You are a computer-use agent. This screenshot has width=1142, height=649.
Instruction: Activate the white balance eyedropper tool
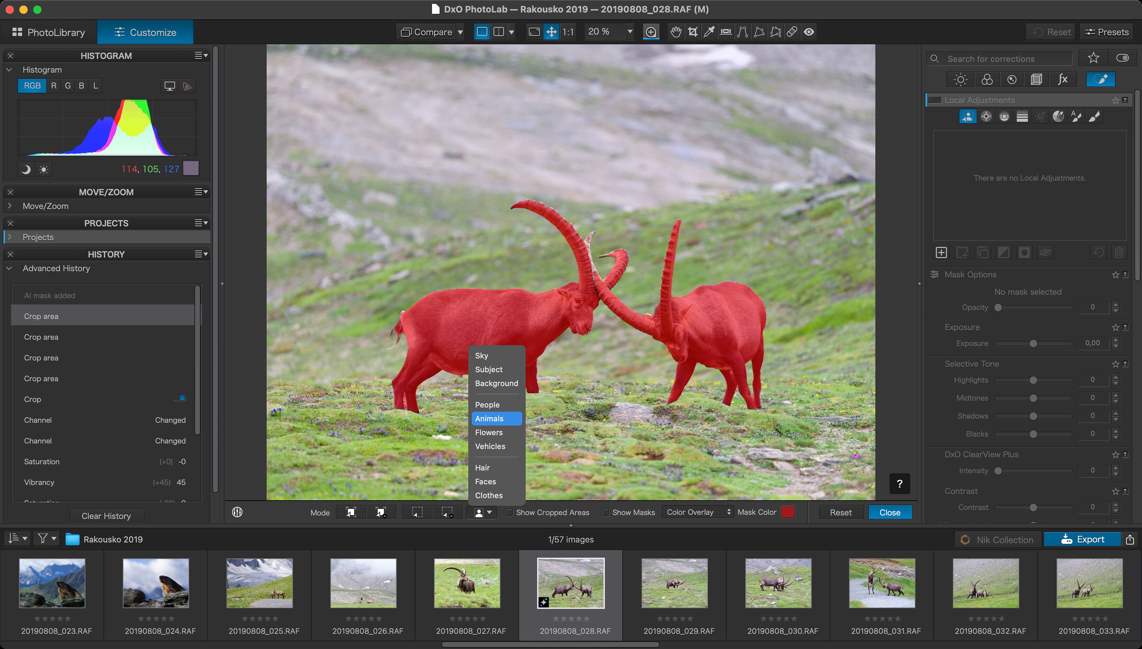point(709,32)
